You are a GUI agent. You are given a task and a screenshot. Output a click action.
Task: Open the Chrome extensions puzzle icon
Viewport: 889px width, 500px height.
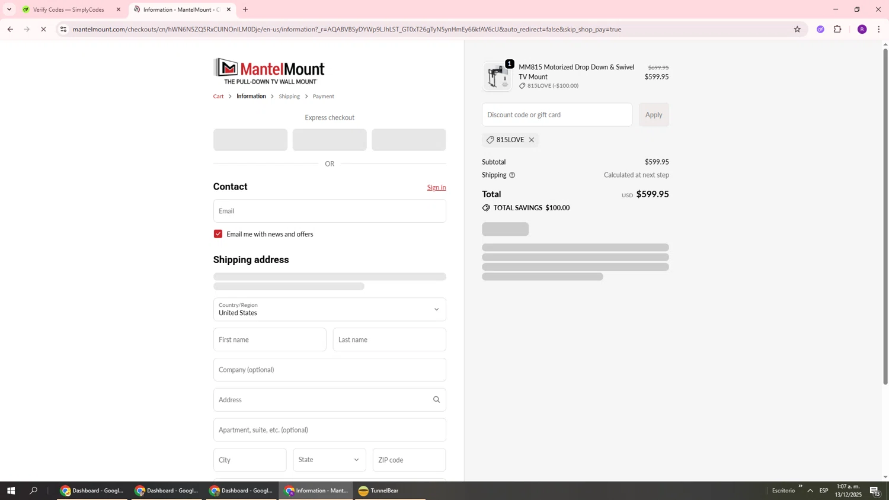coord(837,29)
